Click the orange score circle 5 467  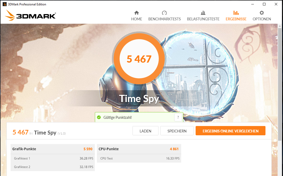click(139, 59)
